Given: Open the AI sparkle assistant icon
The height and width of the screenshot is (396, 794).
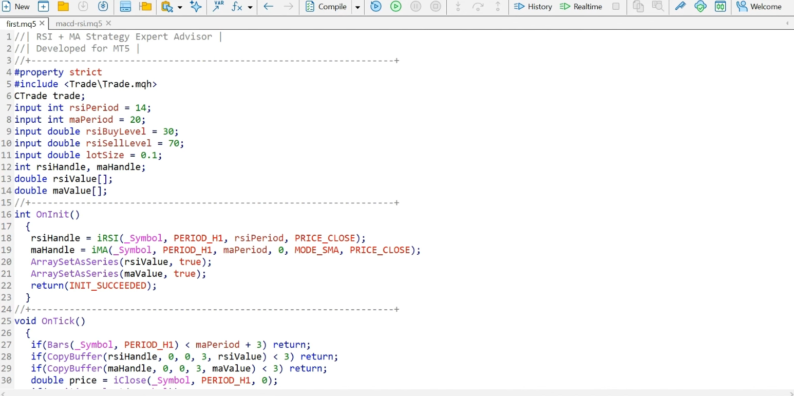Looking at the screenshot, I should point(196,7).
